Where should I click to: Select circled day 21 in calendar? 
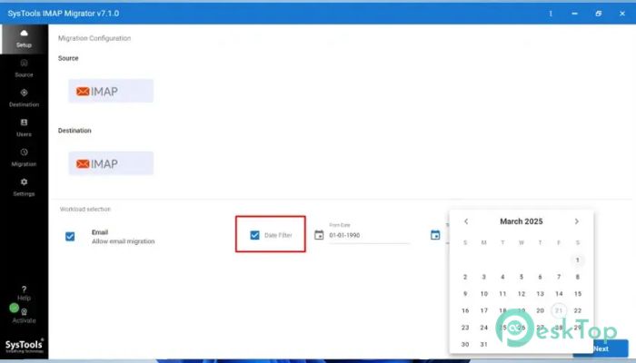(x=559, y=310)
